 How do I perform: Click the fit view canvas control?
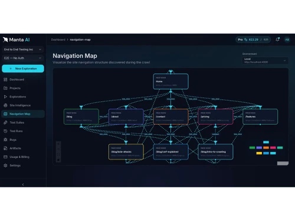58,154
